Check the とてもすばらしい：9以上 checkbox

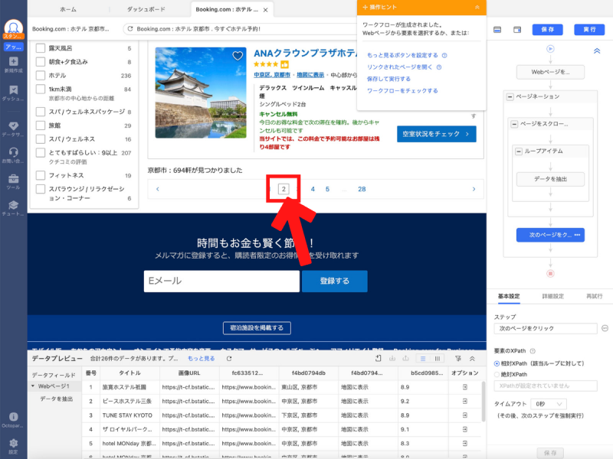41,152
